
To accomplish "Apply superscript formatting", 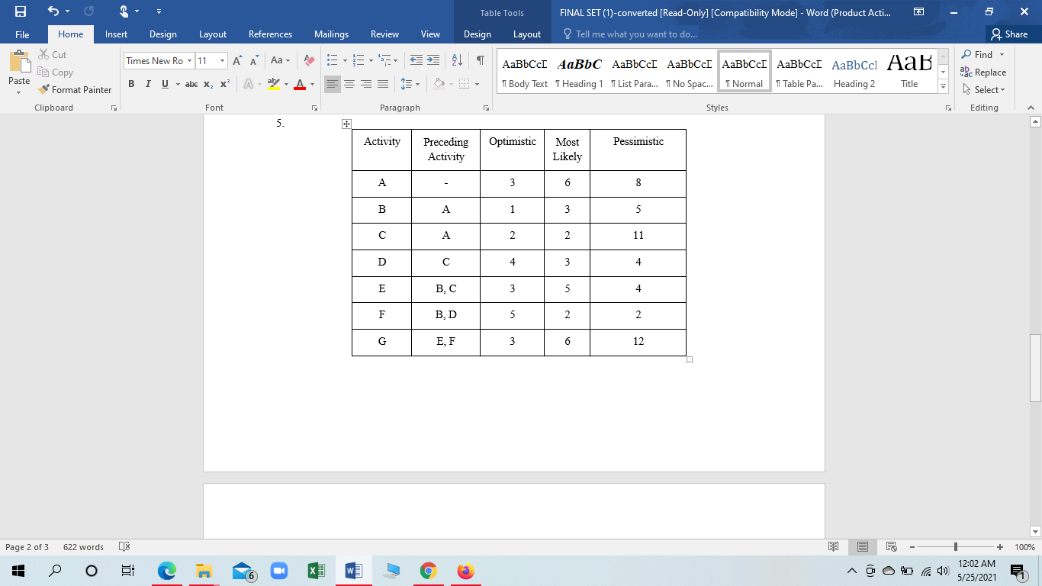I will tap(225, 84).
